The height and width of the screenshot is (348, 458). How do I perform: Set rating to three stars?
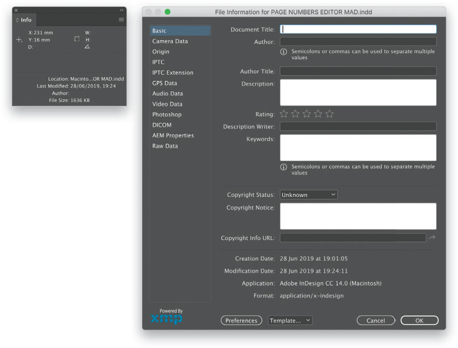pyautogui.click(x=306, y=114)
